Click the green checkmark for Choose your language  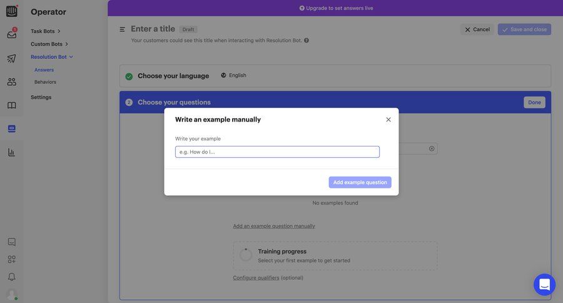click(x=129, y=76)
